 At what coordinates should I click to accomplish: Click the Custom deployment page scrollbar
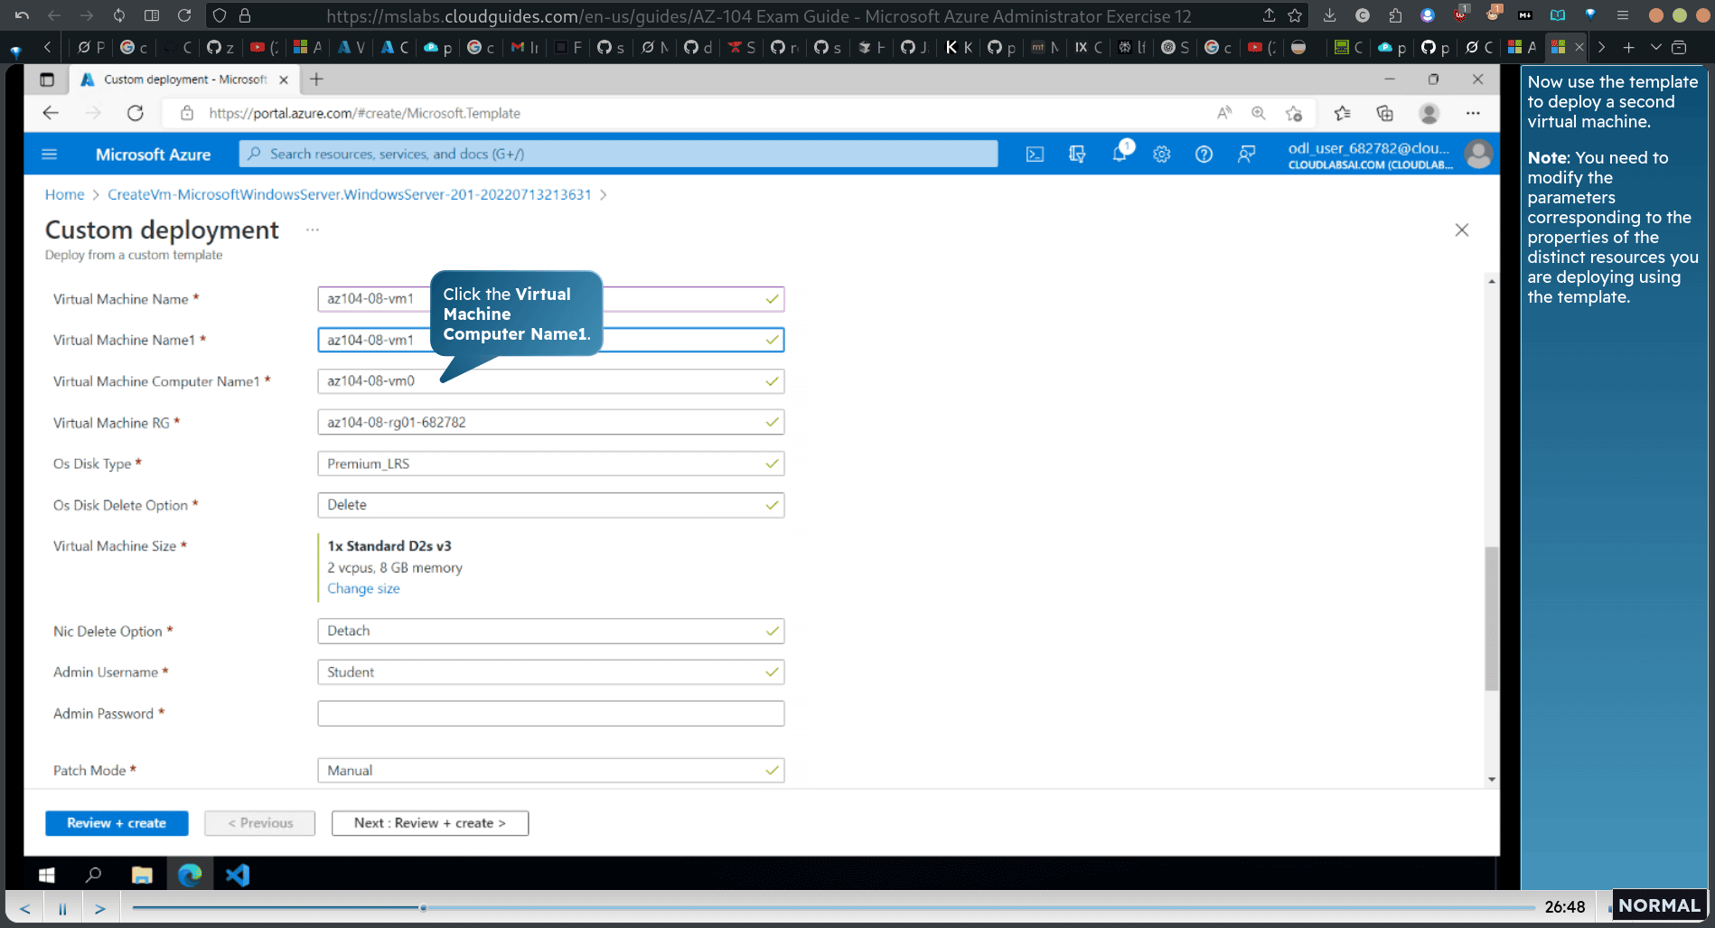[x=1491, y=619]
